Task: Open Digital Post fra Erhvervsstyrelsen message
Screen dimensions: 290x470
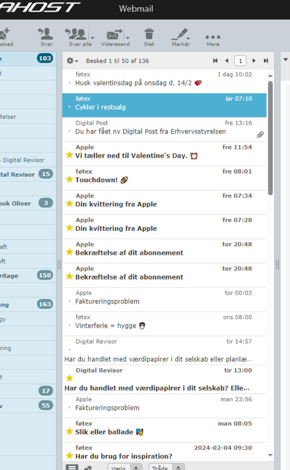Action: point(164,129)
